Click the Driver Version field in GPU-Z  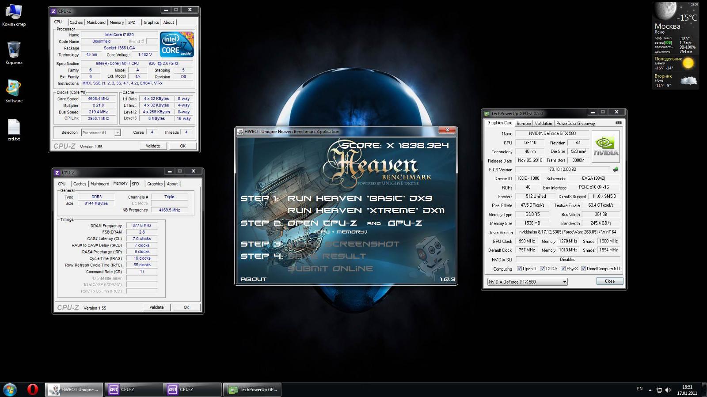(x=567, y=232)
